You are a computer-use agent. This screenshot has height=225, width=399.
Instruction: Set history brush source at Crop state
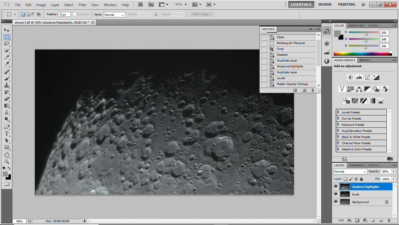[x=264, y=49]
